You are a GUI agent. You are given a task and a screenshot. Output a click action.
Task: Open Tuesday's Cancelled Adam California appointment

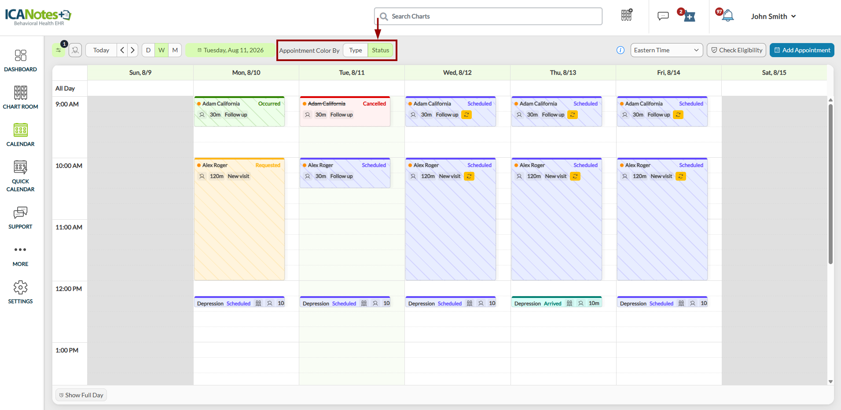coord(345,112)
